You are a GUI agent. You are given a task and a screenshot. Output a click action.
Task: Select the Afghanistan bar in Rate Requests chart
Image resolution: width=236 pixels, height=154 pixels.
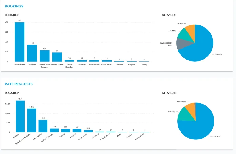coord(43,126)
